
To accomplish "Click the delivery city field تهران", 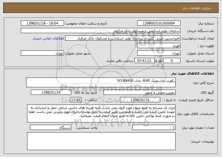I will tap(42, 53).
